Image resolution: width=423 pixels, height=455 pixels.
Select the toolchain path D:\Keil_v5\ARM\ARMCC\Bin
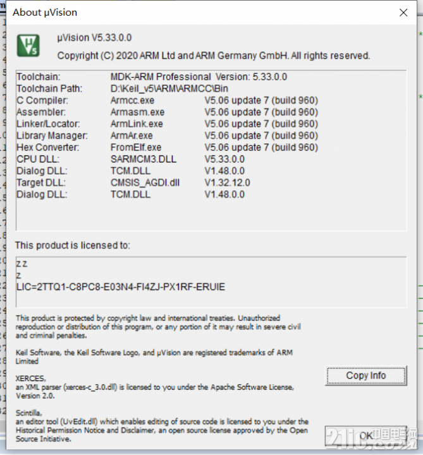(x=169, y=88)
